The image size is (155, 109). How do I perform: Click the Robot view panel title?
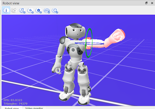click(11, 3)
